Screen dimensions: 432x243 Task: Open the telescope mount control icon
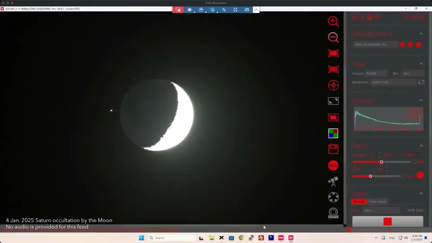[333, 182]
